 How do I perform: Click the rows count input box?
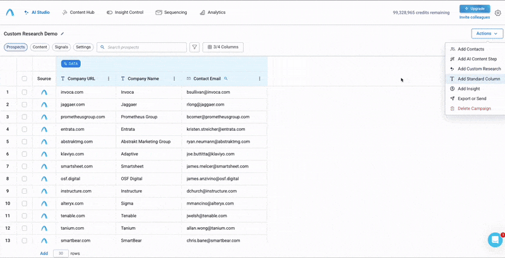61,254
